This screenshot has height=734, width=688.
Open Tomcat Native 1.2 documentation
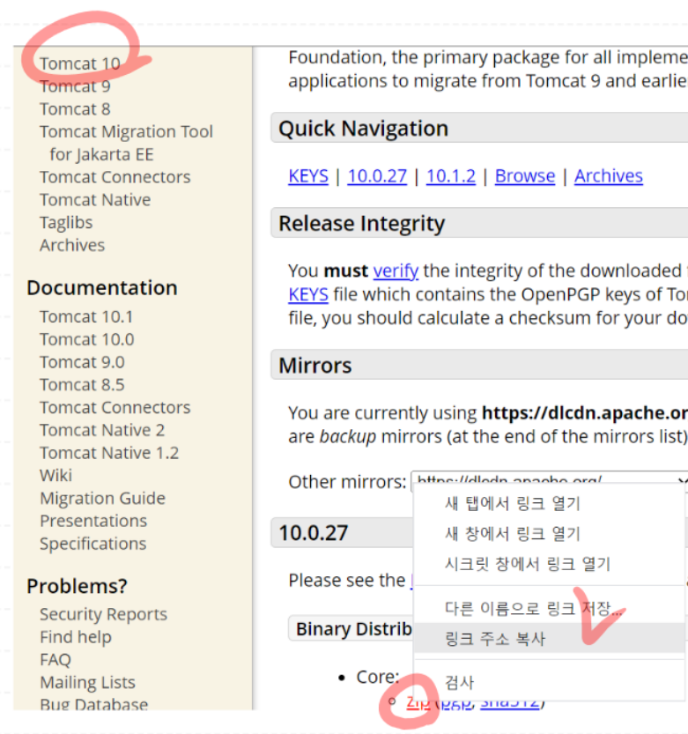point(109,453)
